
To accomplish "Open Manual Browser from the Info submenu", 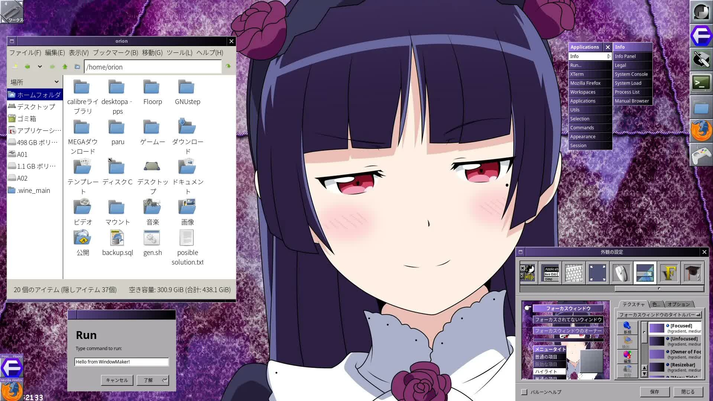I will [x=632, y=101].
